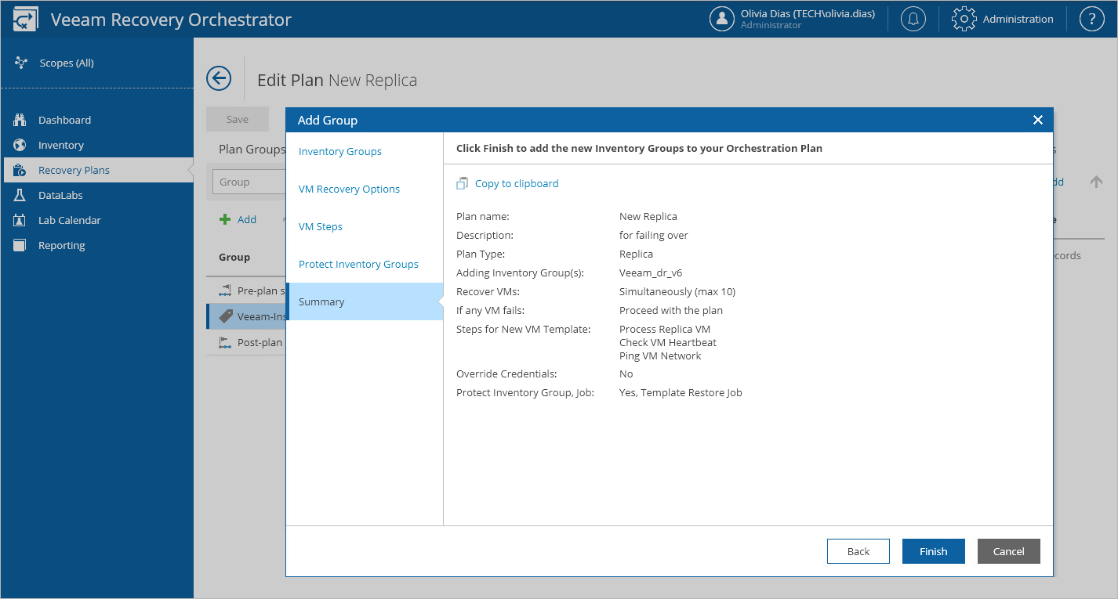Click the green back arrow next to Edit Plan
The width and height of the screenshot is (1118, 599).
(219, 78)
